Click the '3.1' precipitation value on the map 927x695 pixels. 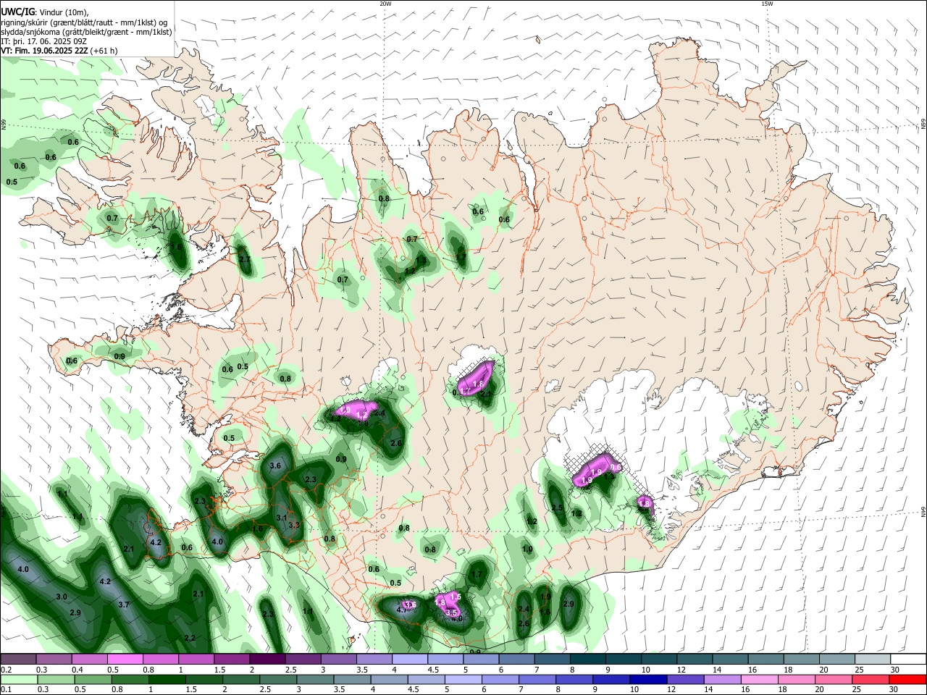(282, 518)
